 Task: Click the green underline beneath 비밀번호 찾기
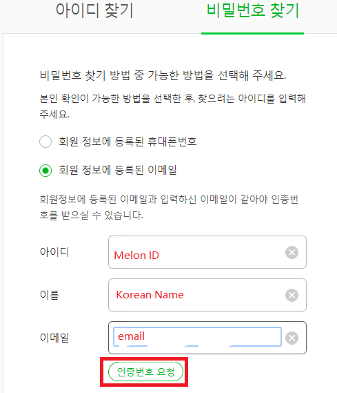(x=252, y=33)
